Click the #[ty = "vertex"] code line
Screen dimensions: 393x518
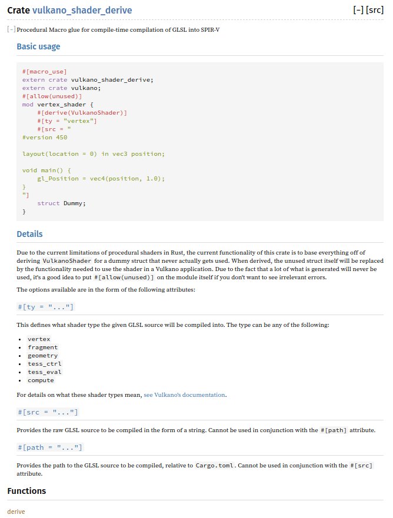pos(66,121)
